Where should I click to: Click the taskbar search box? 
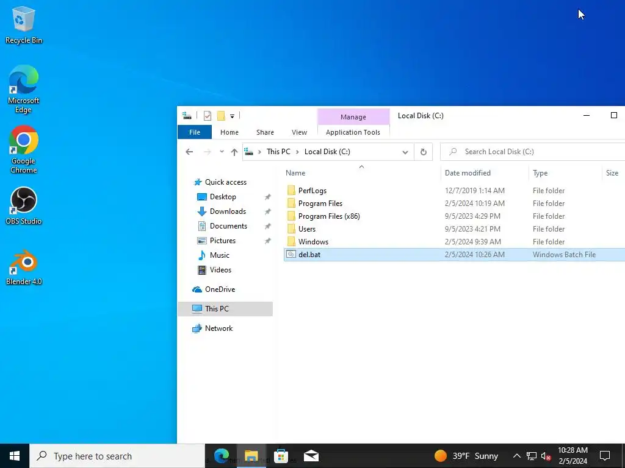pos(117,456)
